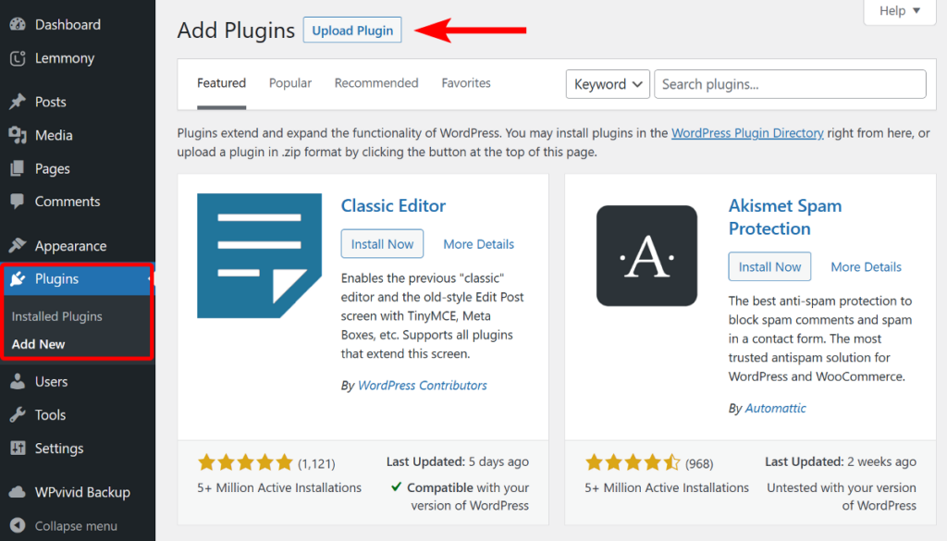Click the Upload Plugin button
947x541 pixels.
(351, 30)
